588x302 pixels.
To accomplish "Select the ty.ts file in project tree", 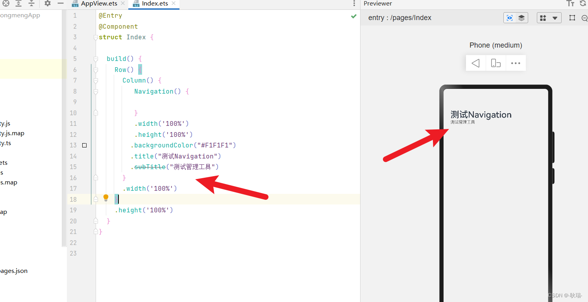I will (6, 143).
